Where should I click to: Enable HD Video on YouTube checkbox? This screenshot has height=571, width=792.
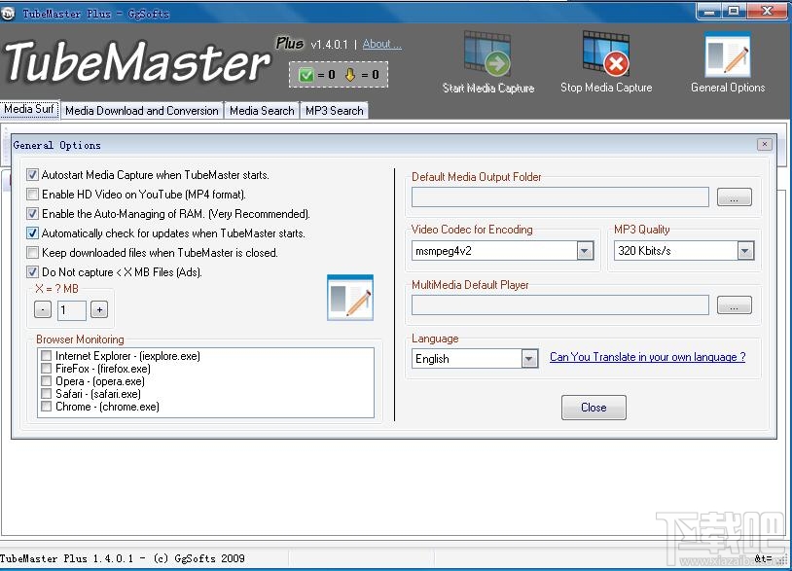click(32, 195)
